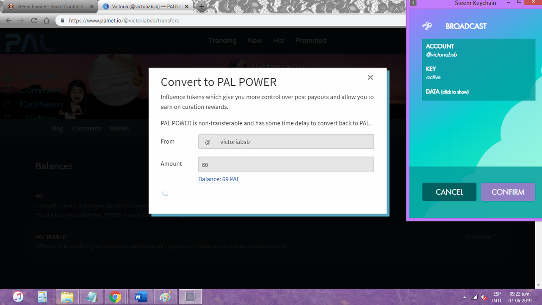542x305 pixels.
Task: Click the Steem Keychain title icon
Action: 414,3
